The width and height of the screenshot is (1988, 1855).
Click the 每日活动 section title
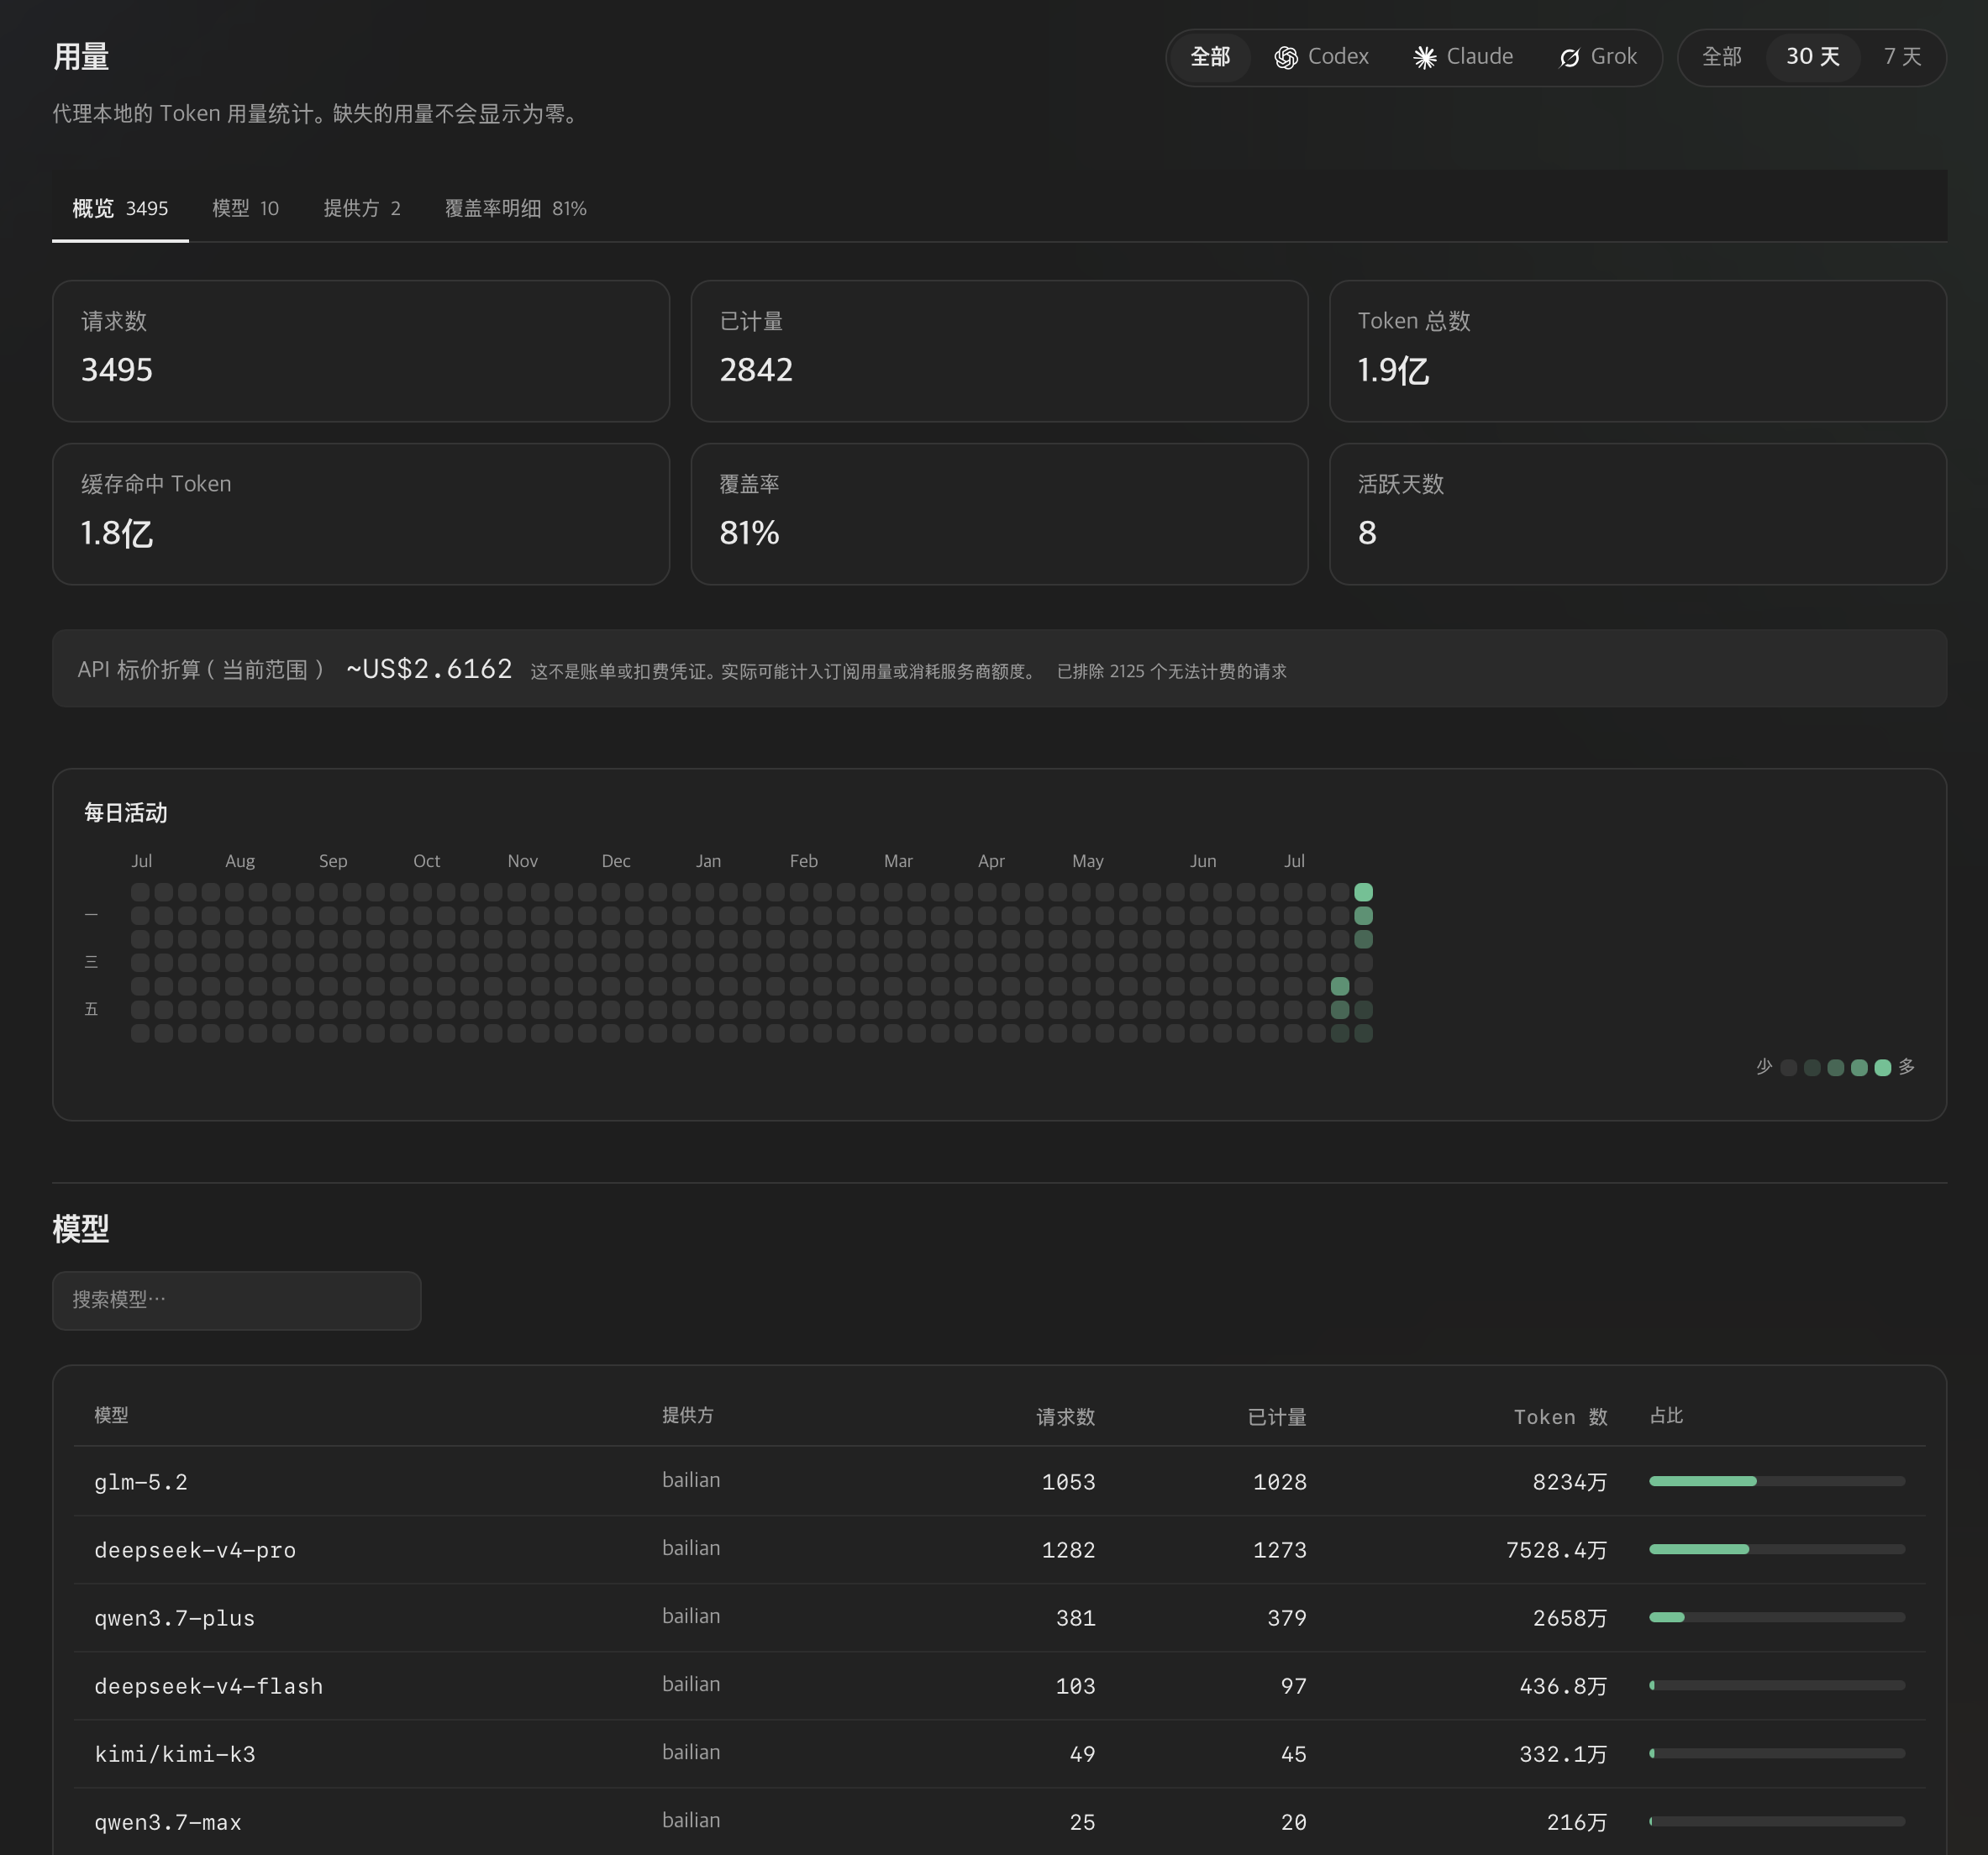126,813
